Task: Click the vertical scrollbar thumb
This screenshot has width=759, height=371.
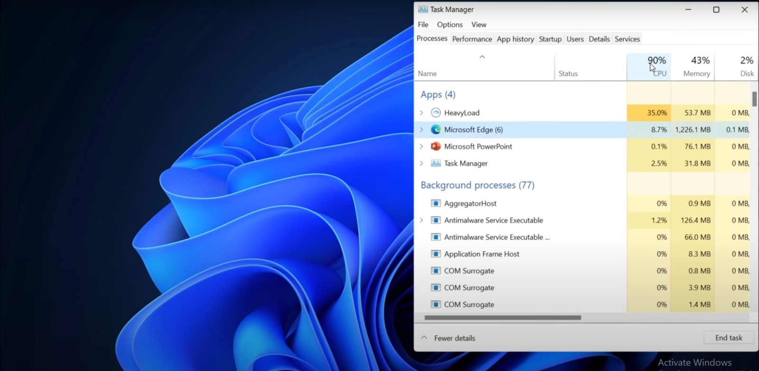Action: [754, 99]
